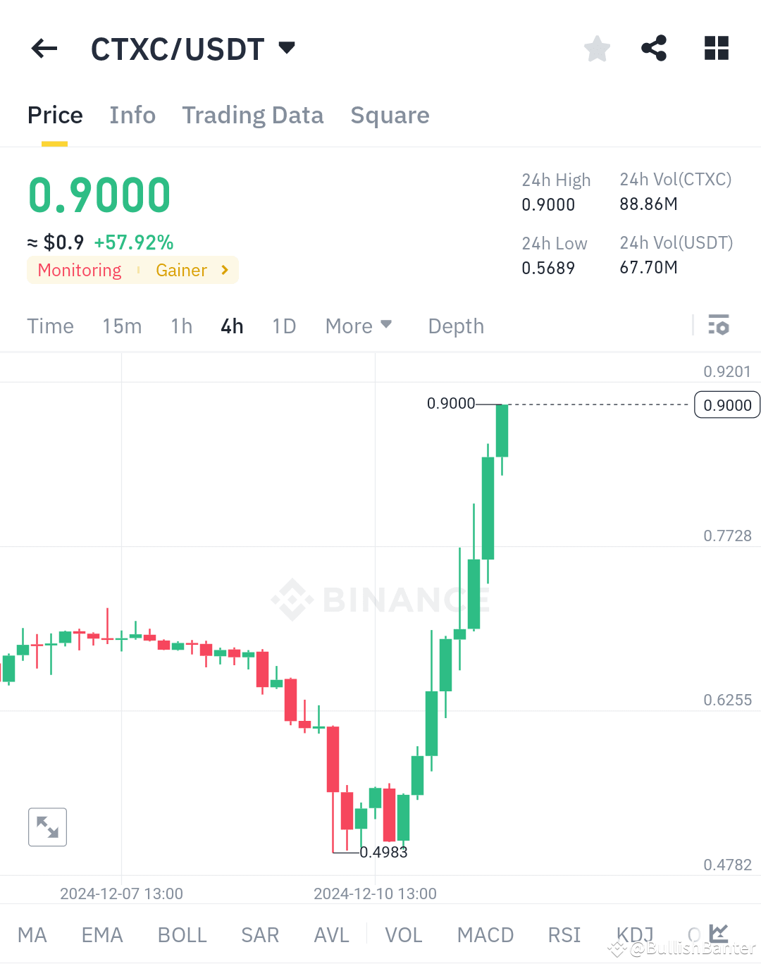Open the MACD indicator

485,934
